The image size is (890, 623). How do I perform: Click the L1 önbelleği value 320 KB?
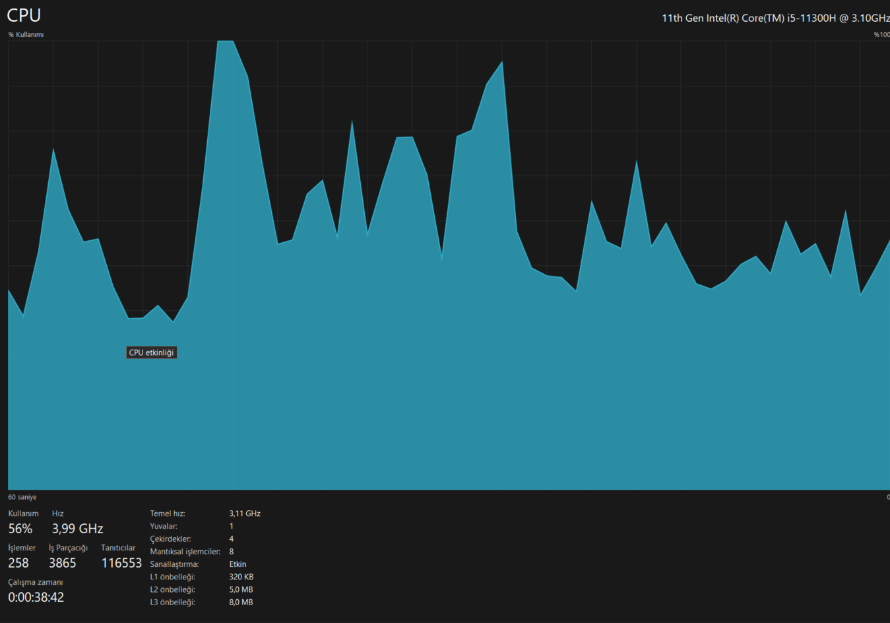click(241, 577)
